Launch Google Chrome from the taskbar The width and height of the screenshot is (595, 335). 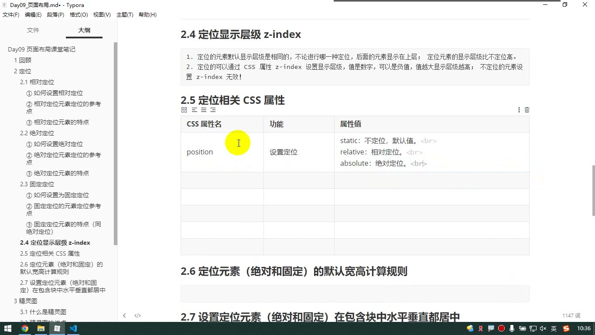coord(25,328)
